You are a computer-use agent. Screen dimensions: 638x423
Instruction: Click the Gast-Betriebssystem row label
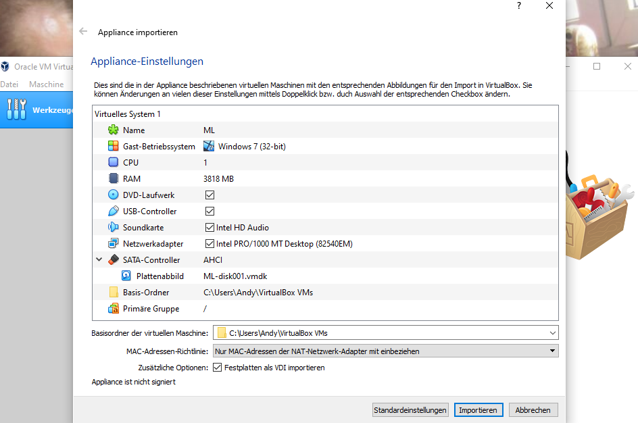(159, 147)
